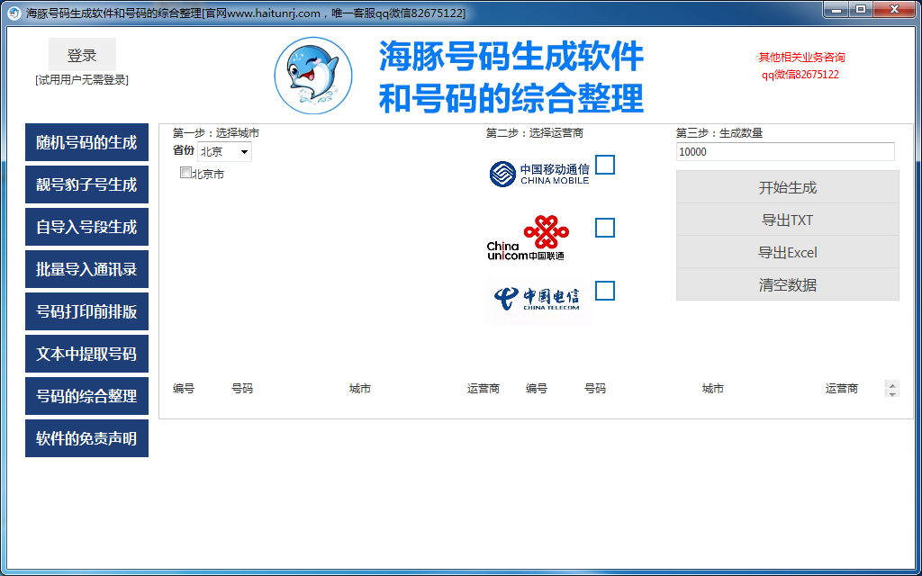
Task: Click the 第二步：选择运营商 label
Action: [535, 133]
